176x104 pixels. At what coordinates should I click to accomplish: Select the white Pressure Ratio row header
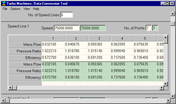click(25, 51)
